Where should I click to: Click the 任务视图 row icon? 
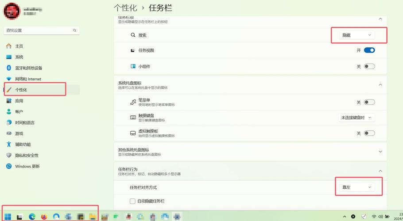(x=133, y=50)
